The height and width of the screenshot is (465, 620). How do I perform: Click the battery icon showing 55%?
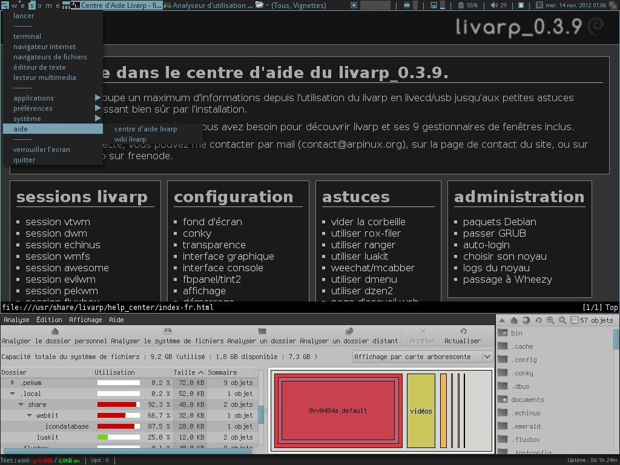[x=461, y=5]
